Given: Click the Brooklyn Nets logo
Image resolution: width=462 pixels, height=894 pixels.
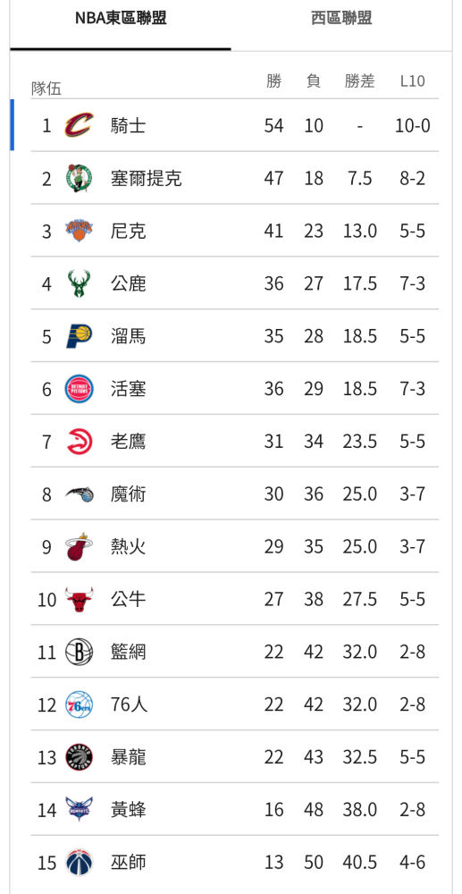Looking at the screenshot, I should click(79, 652).
